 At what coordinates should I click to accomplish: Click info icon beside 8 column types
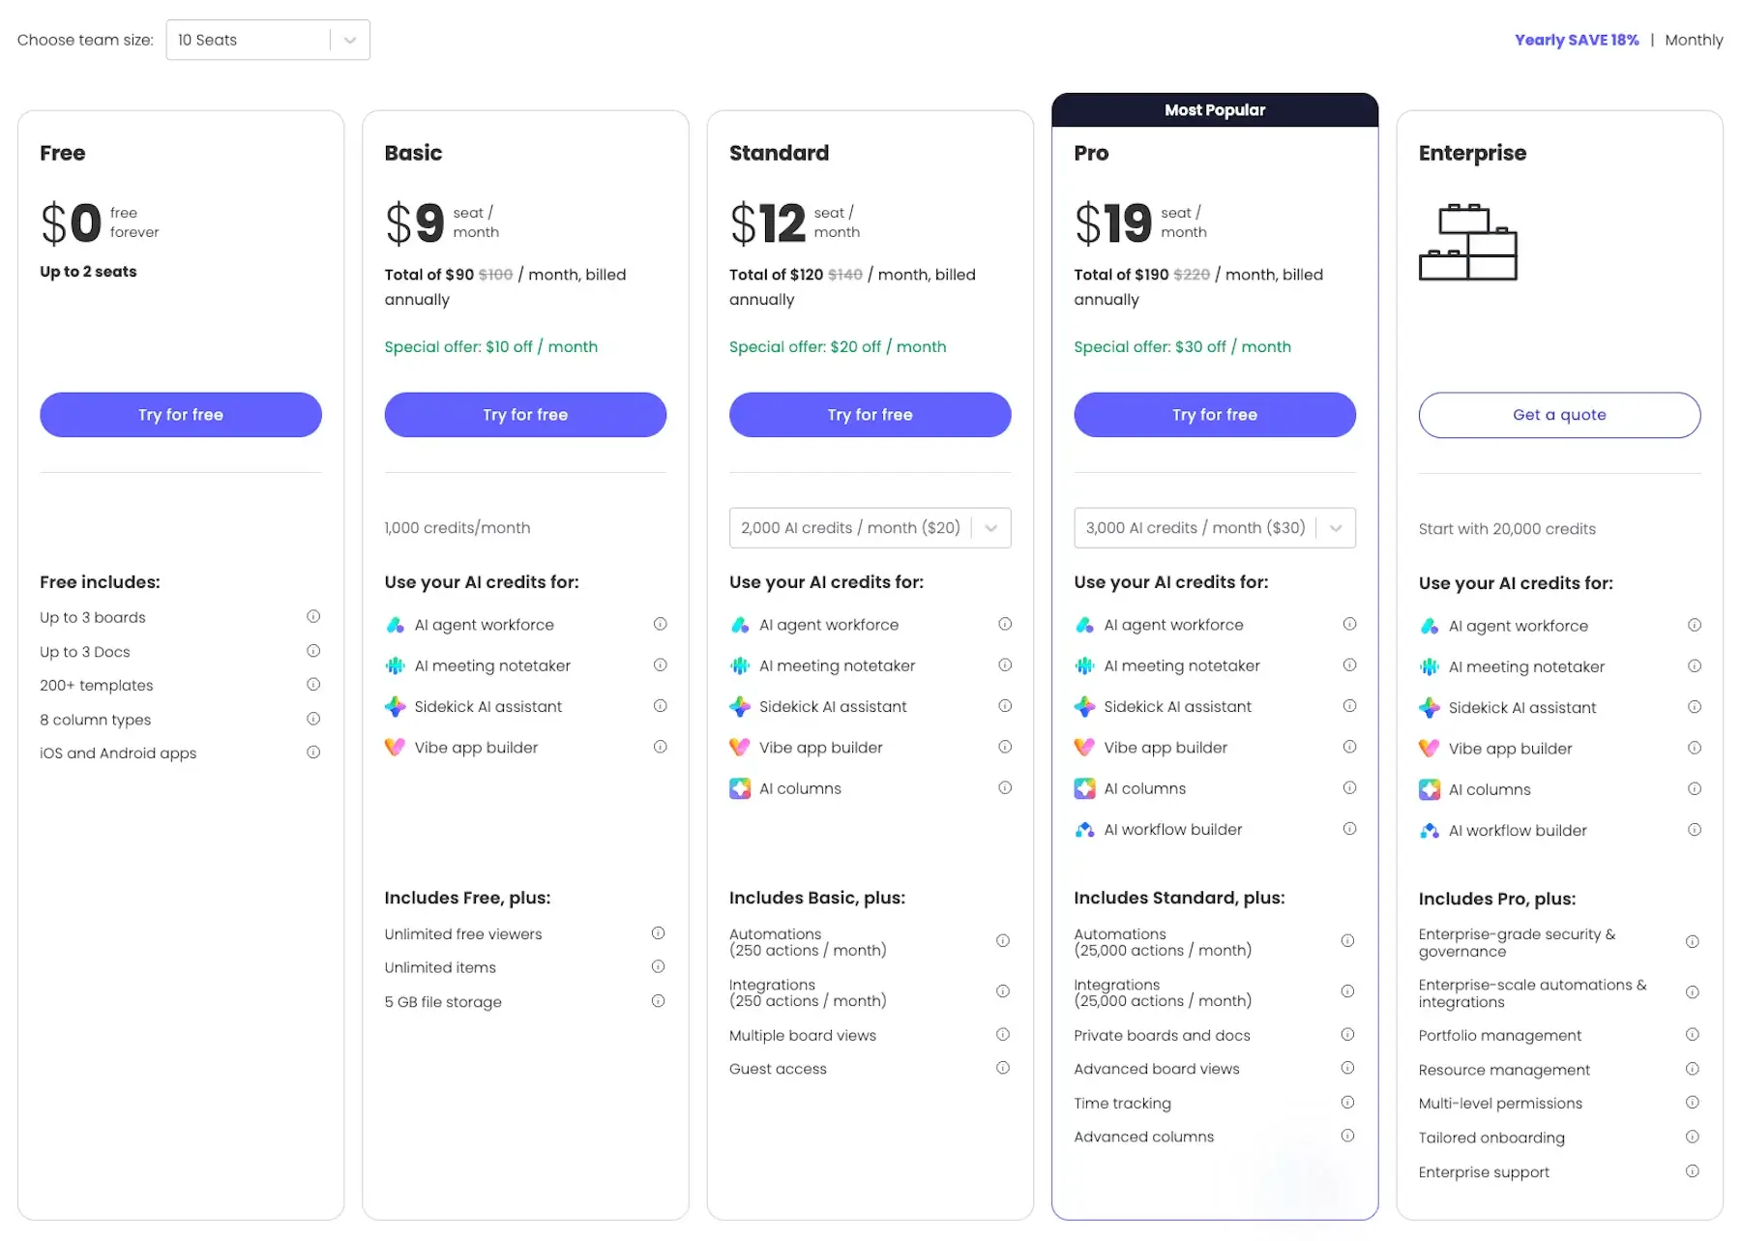(313, 719)
